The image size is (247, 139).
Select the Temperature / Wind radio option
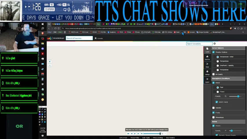coord(218,57)
